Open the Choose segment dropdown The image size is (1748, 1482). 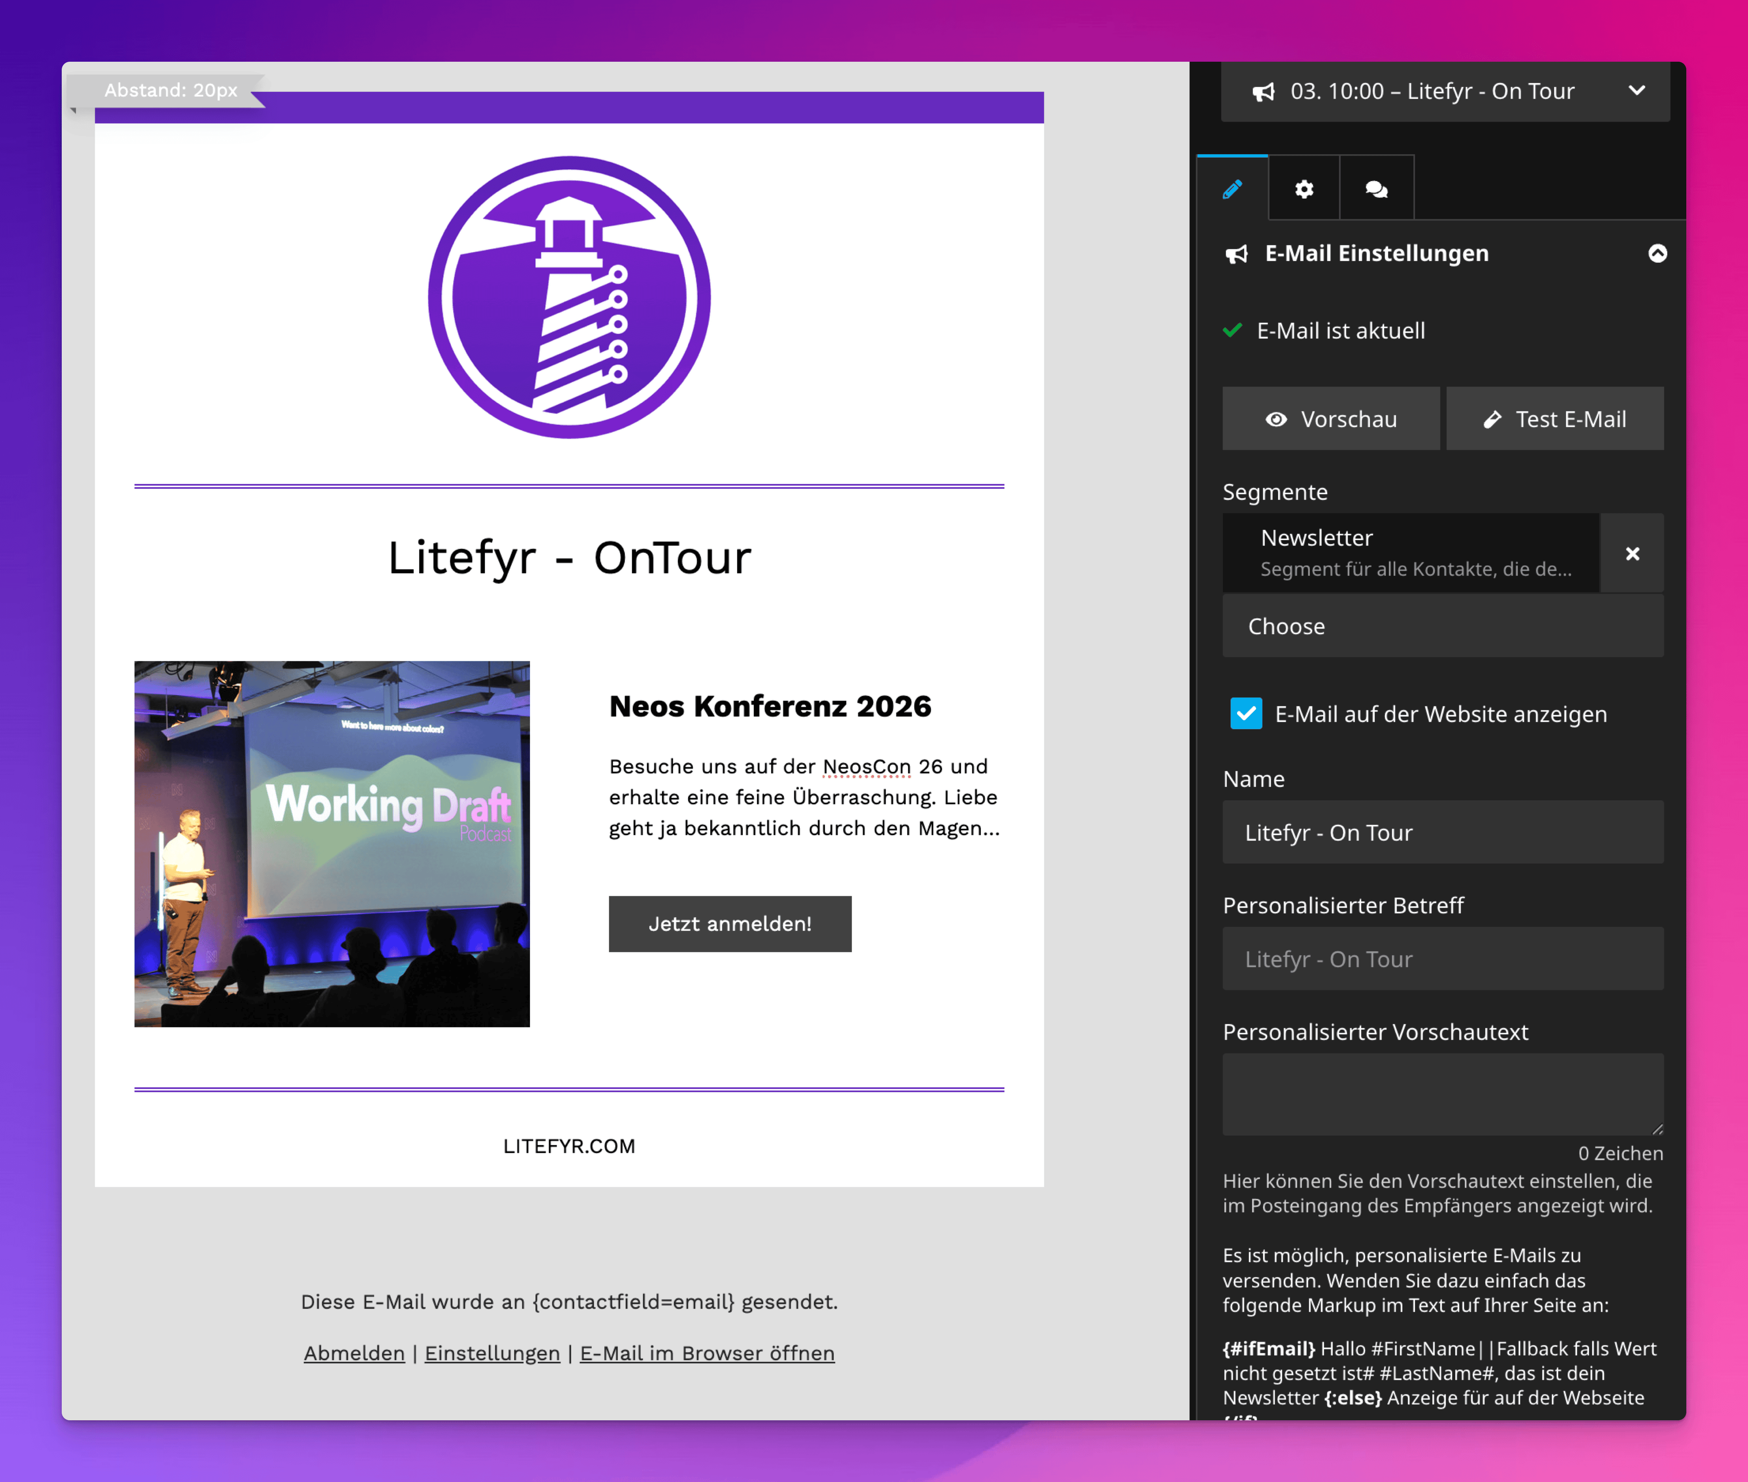pyautogui.click(x=1442, y=626)
